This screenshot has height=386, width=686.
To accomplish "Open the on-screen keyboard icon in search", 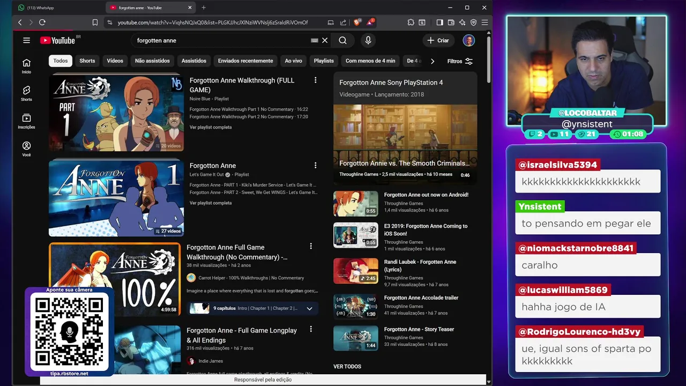I will 315,40.
